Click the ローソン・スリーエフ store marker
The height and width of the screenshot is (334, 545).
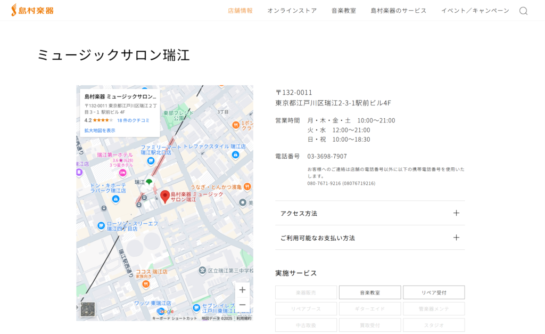[101, 226]
